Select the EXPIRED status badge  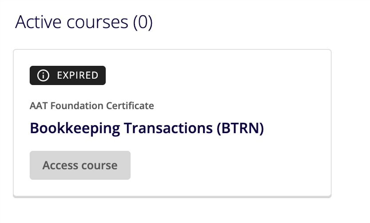tap(68, 75)
